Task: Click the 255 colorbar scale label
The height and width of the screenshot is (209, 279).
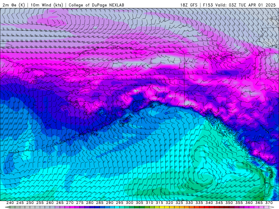Action: click(x=40, y=203)
